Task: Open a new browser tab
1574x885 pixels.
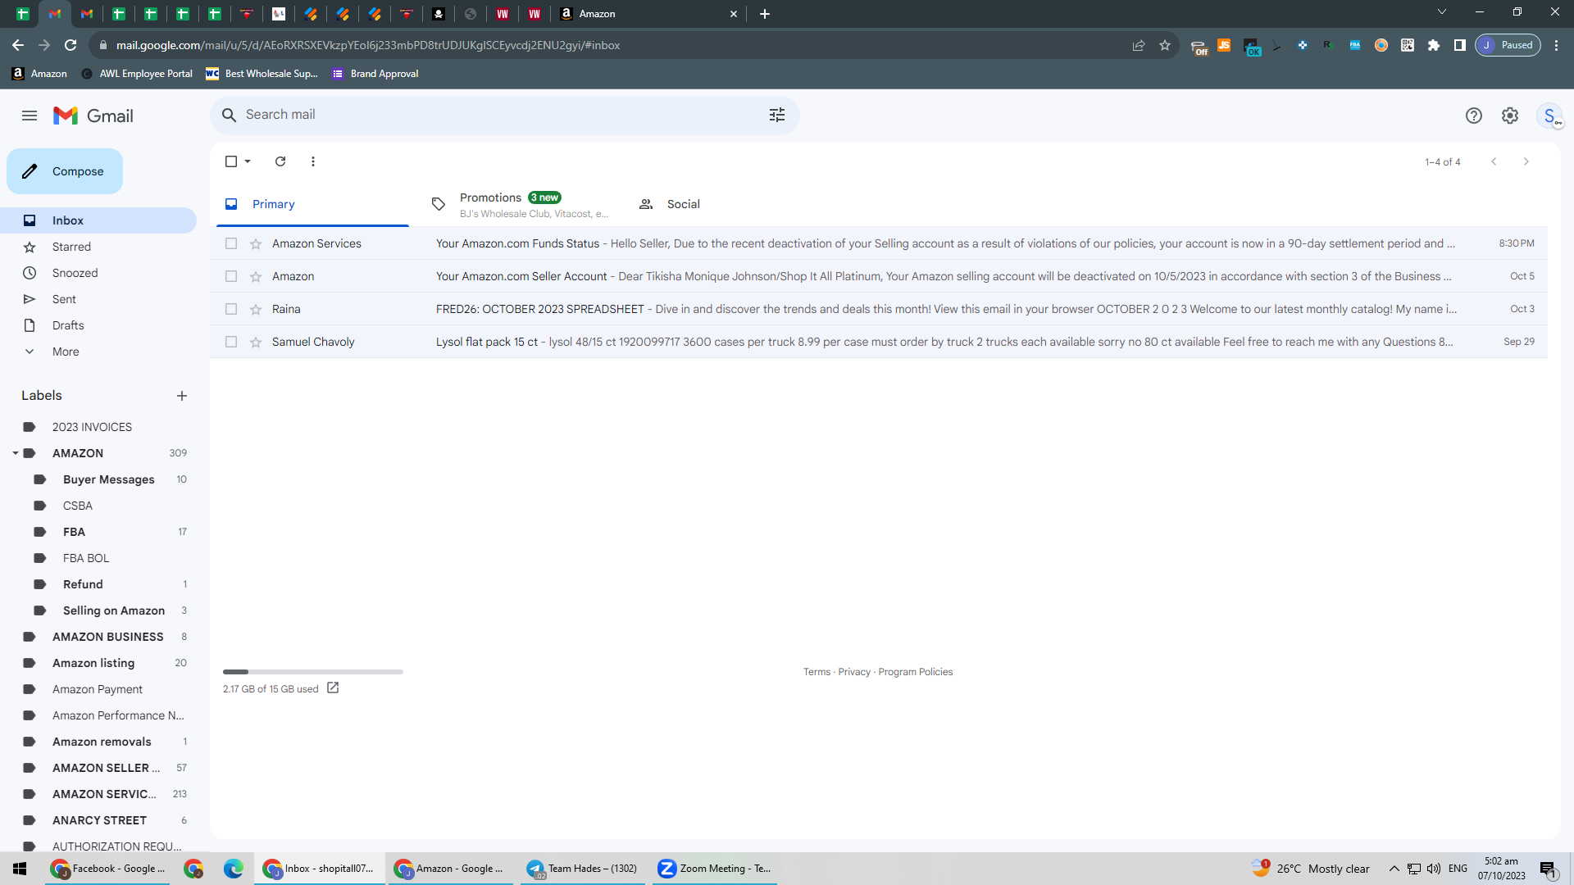Action: tap(765, 14)
